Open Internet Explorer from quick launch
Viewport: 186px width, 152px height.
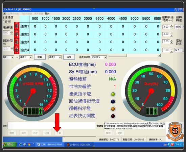(21, 145)
